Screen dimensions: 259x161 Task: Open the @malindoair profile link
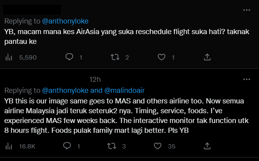(x=125, y=90)
